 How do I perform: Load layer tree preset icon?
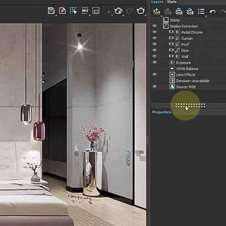[190, 11]
